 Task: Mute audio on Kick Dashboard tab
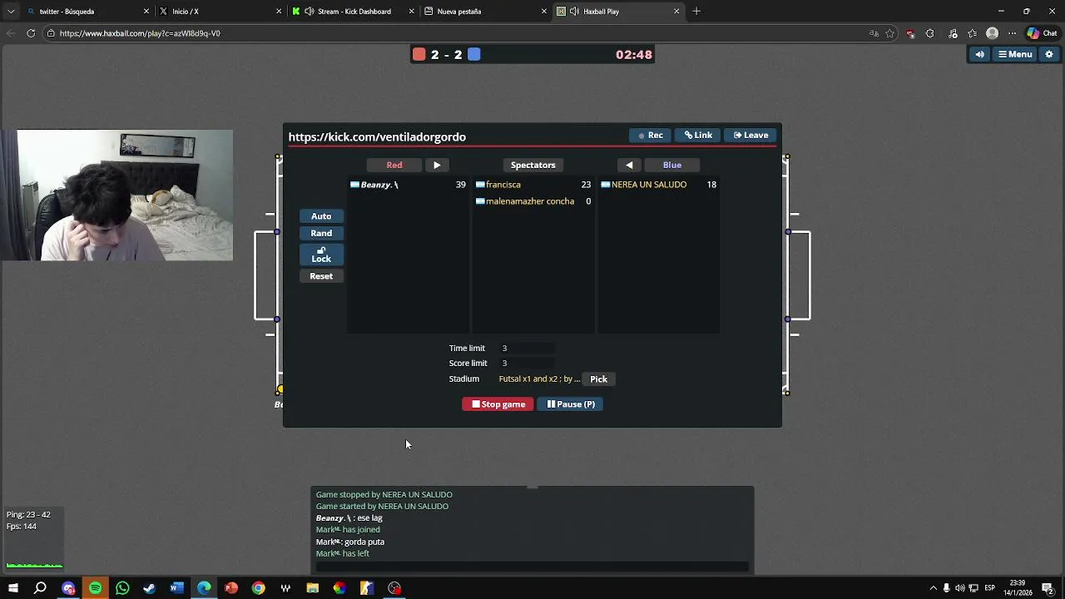coord(310,12)
